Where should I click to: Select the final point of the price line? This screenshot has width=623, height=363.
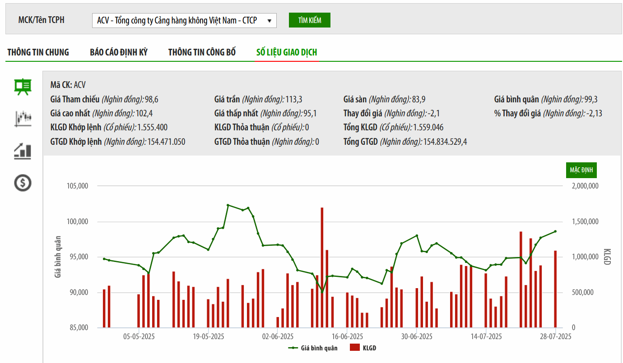[555, 231]
